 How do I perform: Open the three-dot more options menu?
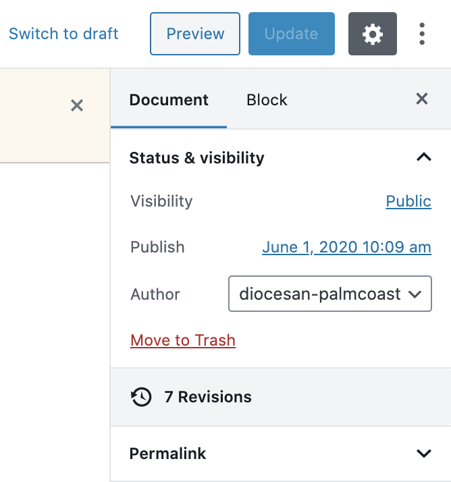[422, 34]
